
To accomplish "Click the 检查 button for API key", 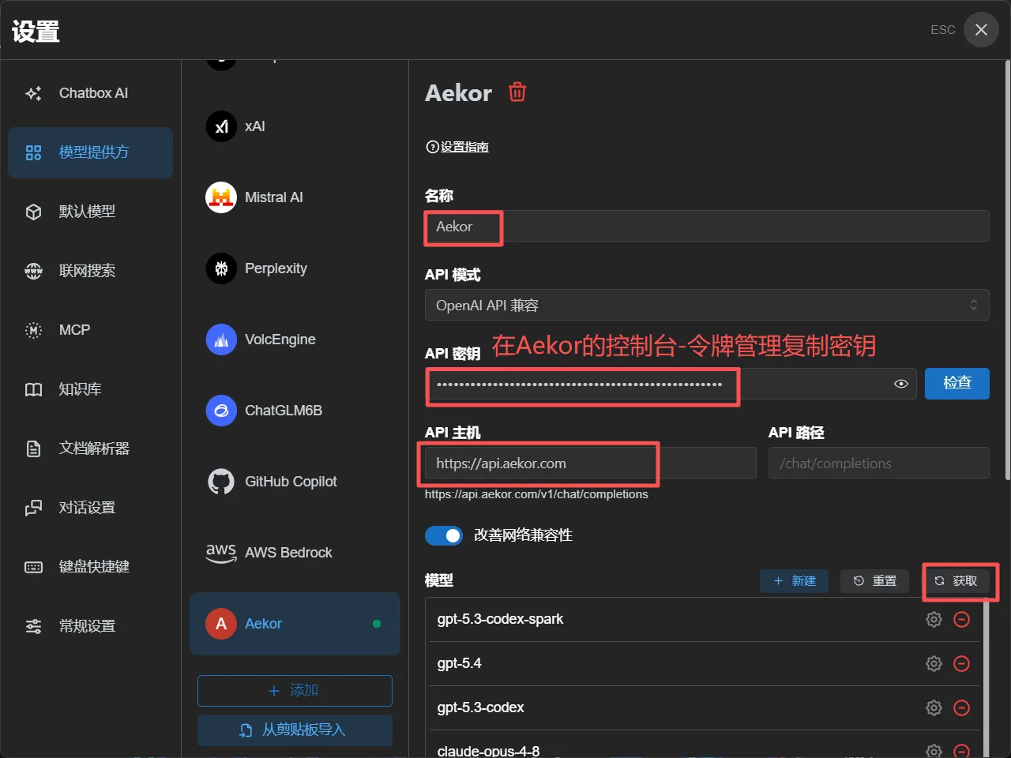I will click(x=957, y=383).
